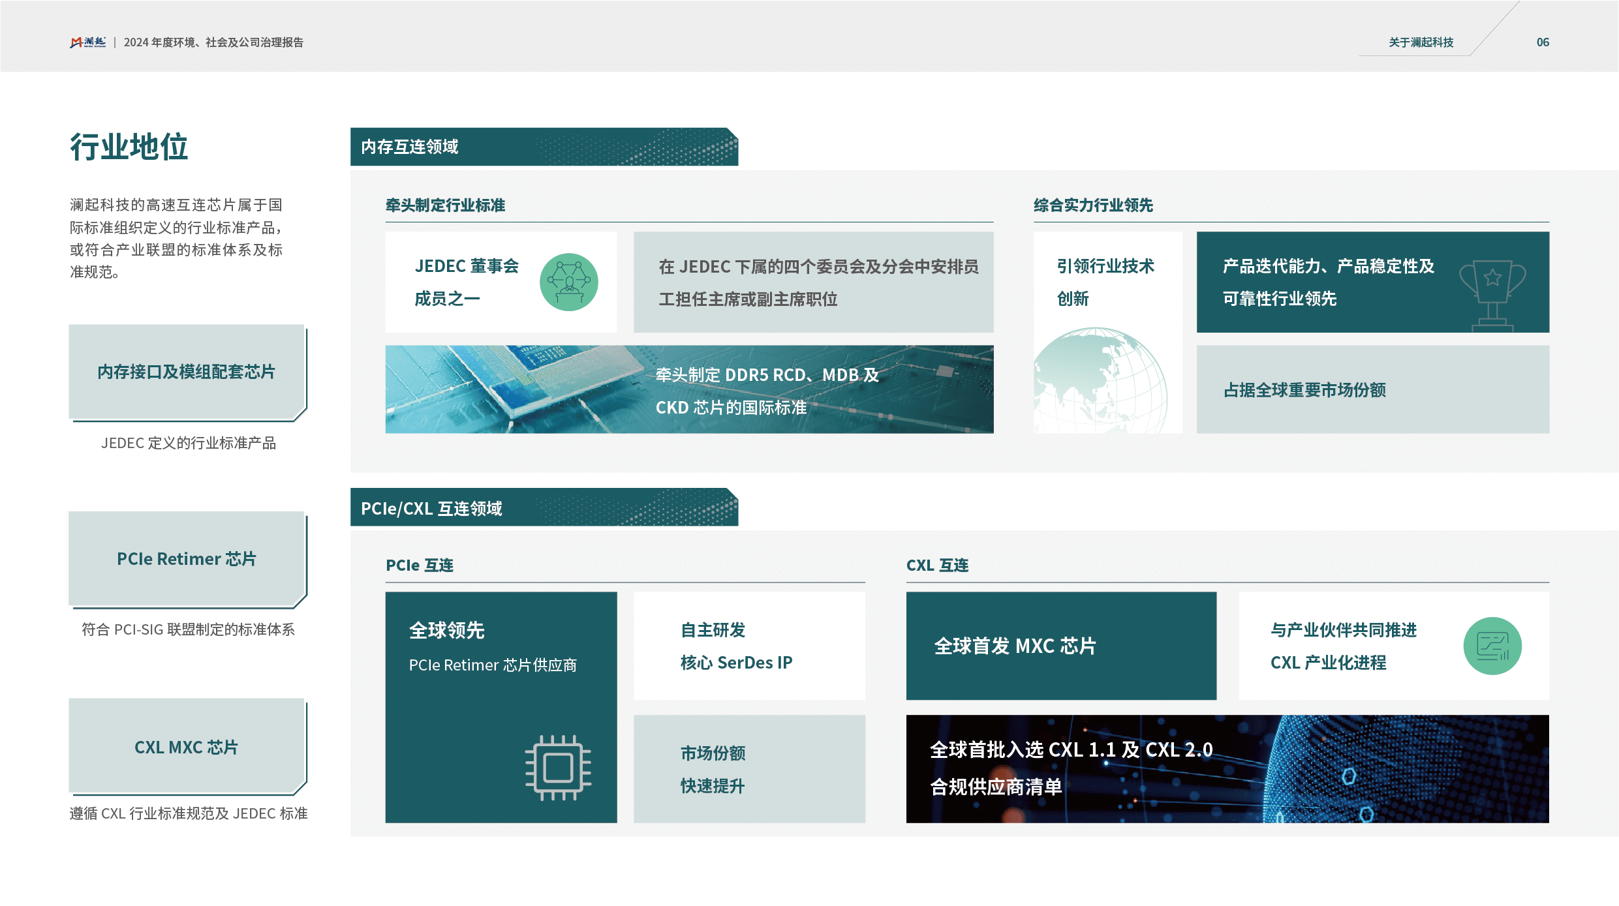Select the PCIe Retimer 芯片 box
The width and height of the screenshot is (1619, 906).
coord(187,559)
